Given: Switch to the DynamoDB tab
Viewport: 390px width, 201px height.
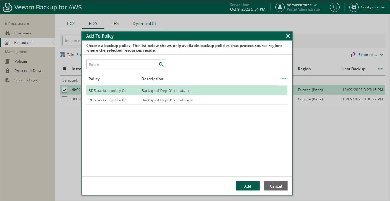Looking at the screenshot, I should pos(144,23).
